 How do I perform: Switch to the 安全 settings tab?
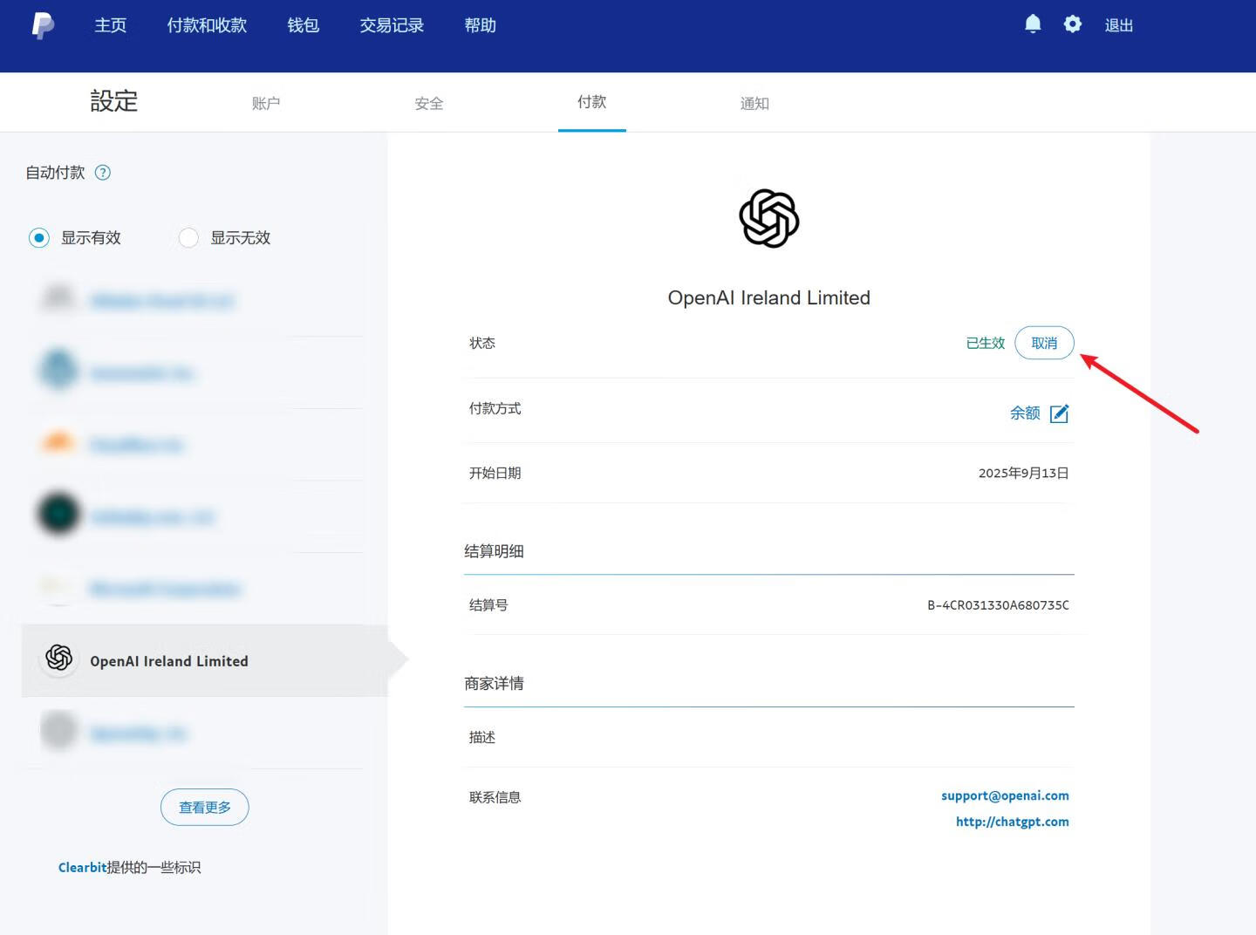pyautogui.click(x=428, y=104)
